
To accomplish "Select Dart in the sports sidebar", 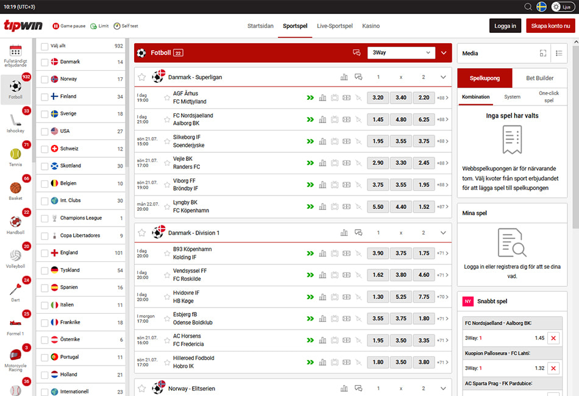I will pyautogui.click(x=15, y=292).
